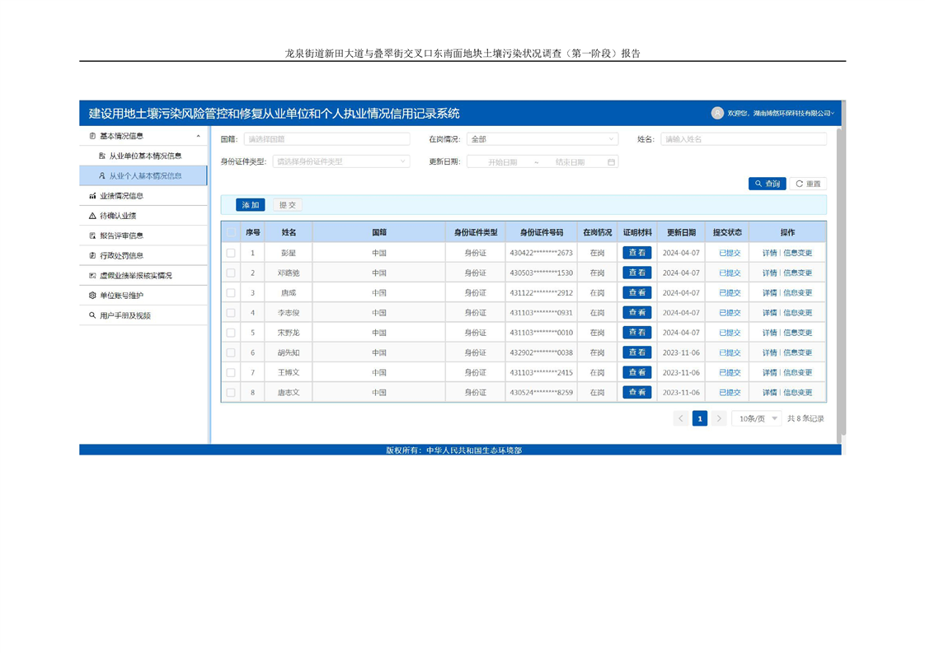Click 信息变更 link for 唐志文 row
The width and height of the screenshot is (925, 653).
click(x=797, y=393)
